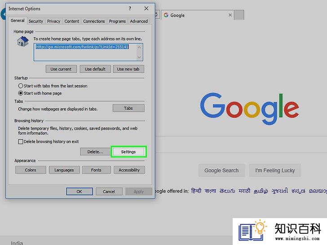The width and height of the screenshot is (327, 245).
Task: Open the Tabs settings button
Action: point(128,108)
